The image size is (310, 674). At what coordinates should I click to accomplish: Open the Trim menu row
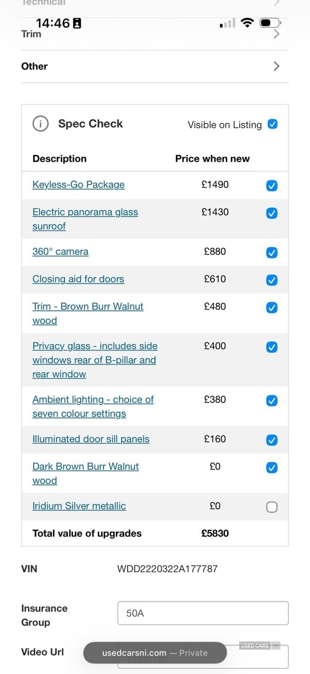[32, 34]
